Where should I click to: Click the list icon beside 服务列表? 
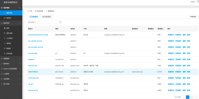[5, 13]
